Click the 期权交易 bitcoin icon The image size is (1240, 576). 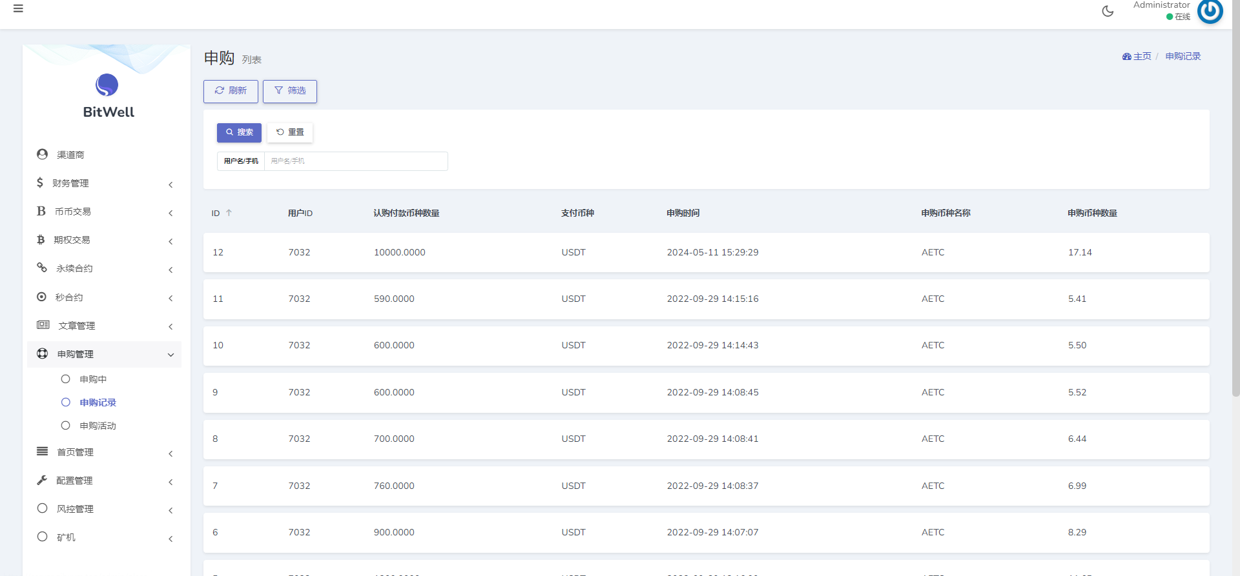[x=41, y=239]
